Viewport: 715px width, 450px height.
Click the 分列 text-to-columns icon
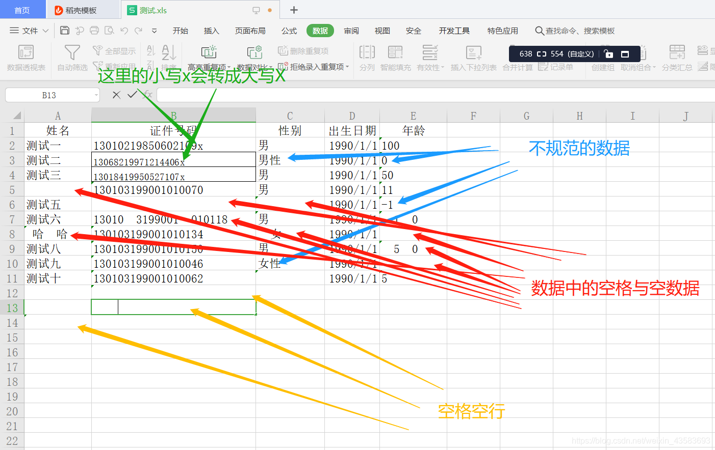367,52
